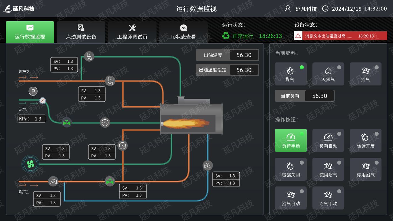
Task: Click the heat exchanger icon on the orange line
Action: pos(123,146)
